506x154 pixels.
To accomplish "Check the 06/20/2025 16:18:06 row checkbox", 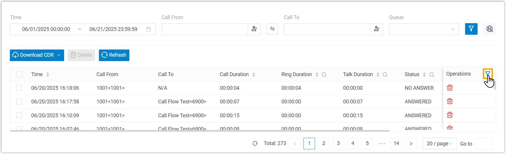I will (19, 88).
